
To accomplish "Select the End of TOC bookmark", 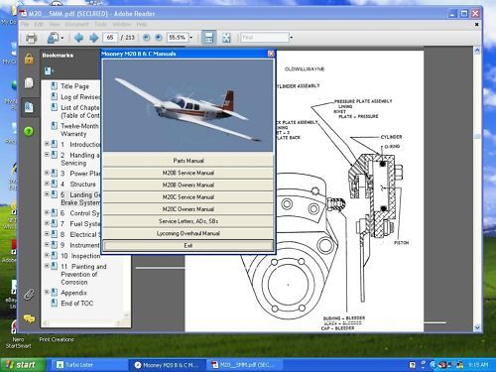I will (77, 304).
